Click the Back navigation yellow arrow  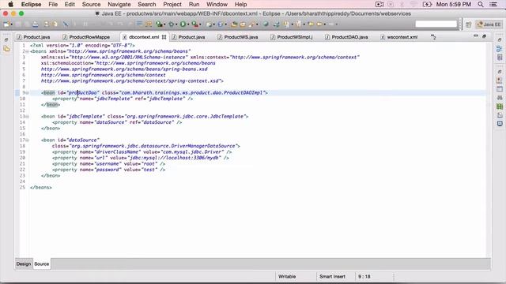[311, 24]
